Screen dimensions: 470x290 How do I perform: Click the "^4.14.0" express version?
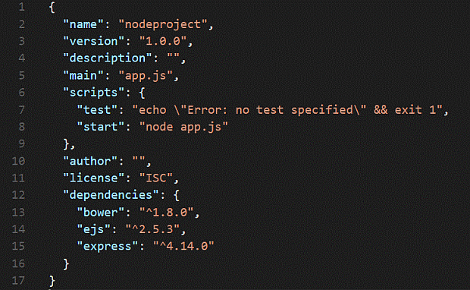click(x=183, y=246)
